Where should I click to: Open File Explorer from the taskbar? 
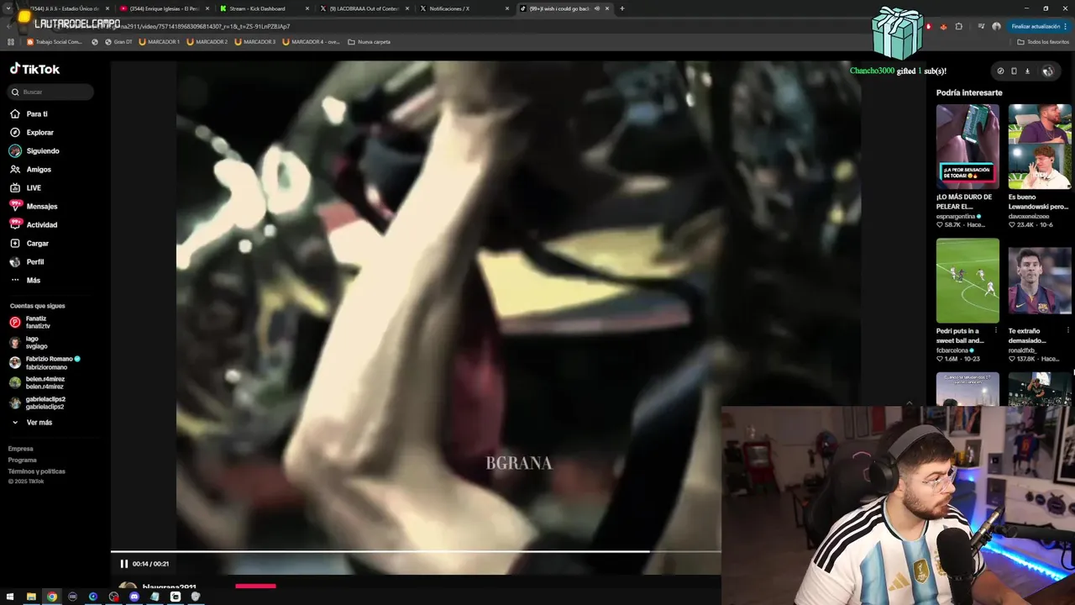pos(31,597)
